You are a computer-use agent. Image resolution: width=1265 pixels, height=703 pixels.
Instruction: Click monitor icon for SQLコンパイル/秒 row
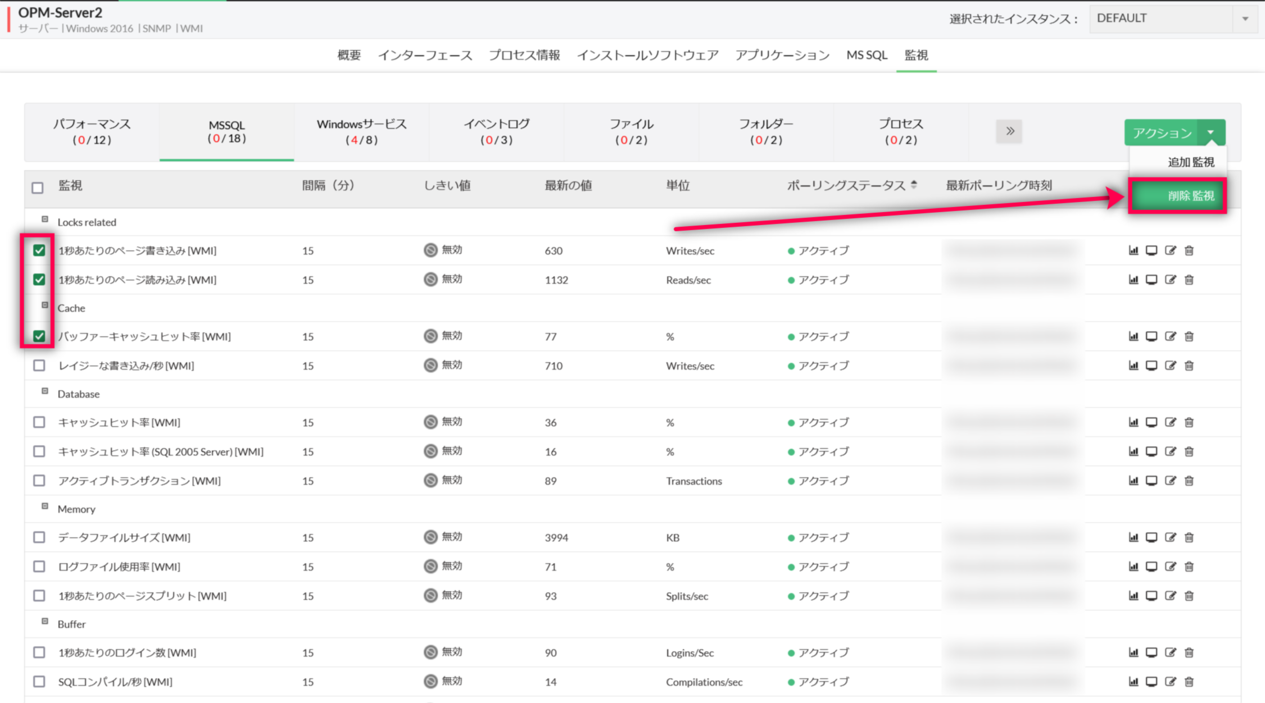tap(1151, 682)
